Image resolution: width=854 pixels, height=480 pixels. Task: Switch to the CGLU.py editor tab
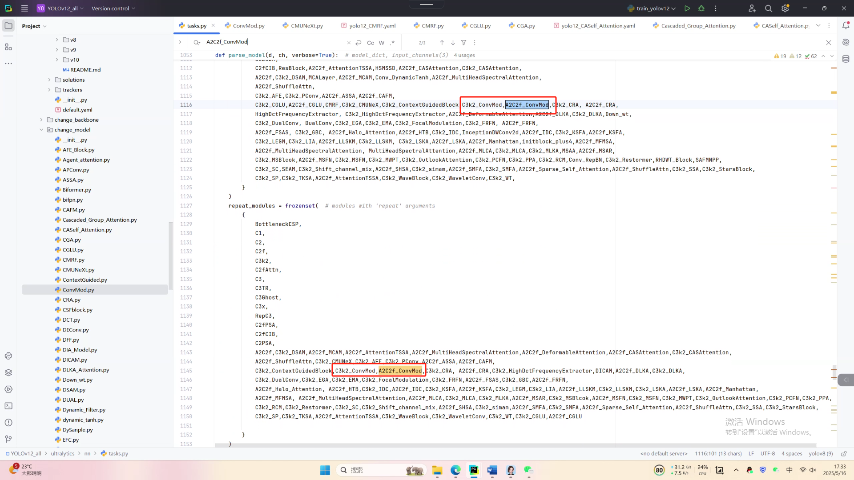[x=479, y=26]
